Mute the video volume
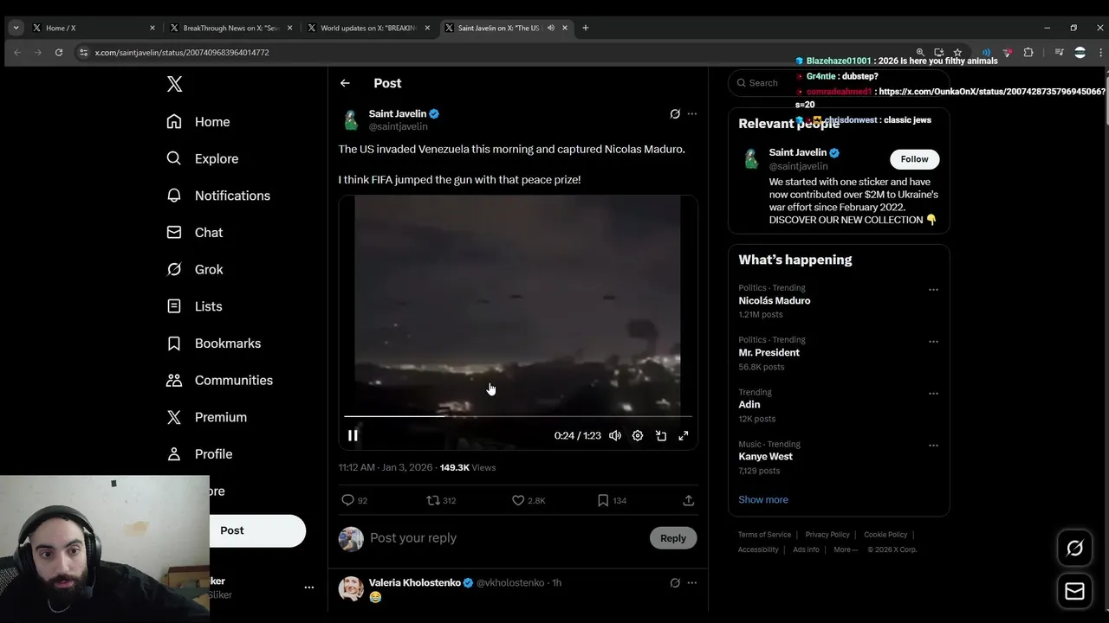 pos(615,436)
